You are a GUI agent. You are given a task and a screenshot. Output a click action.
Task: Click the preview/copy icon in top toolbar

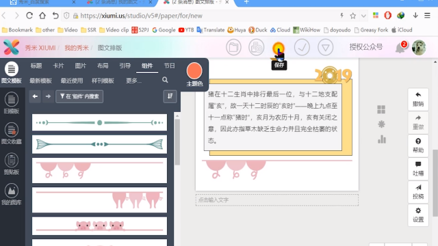pyautogui.click(x=256, y=47)
